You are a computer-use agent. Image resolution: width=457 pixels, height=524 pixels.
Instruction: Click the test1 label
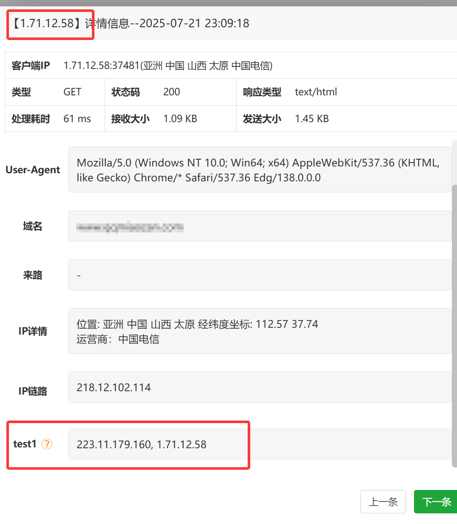(25, 444)
